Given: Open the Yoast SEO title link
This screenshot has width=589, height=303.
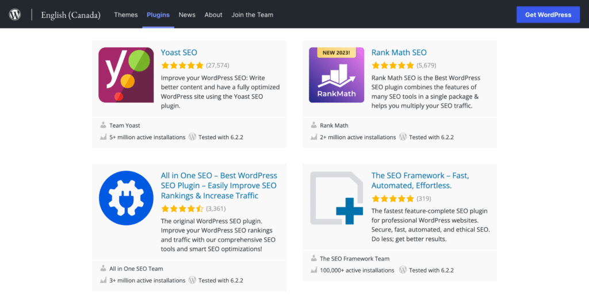Looking at the screenshot, I should click(179, 52).
